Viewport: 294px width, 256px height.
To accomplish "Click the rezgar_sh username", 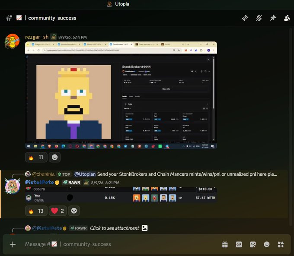I will pyautogui.click(x=37, y=37).
